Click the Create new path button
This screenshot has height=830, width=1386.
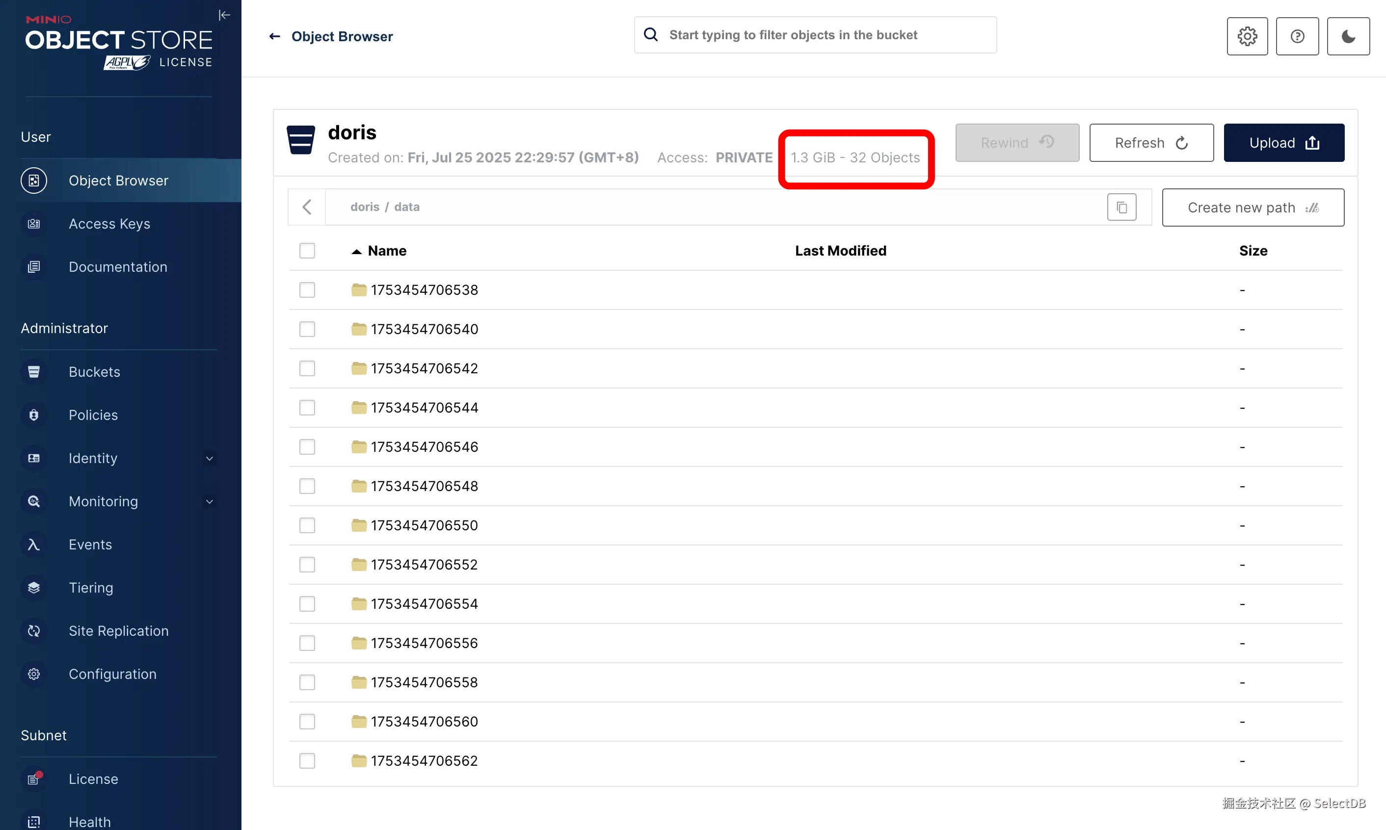coord(1253,207)
